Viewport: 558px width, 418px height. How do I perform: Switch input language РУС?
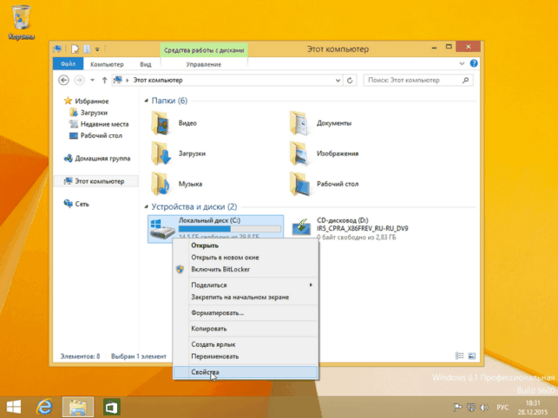click(x=502, y=408)
